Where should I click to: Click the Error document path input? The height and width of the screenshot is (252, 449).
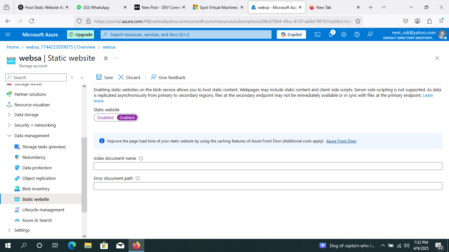tap(268, 186)
